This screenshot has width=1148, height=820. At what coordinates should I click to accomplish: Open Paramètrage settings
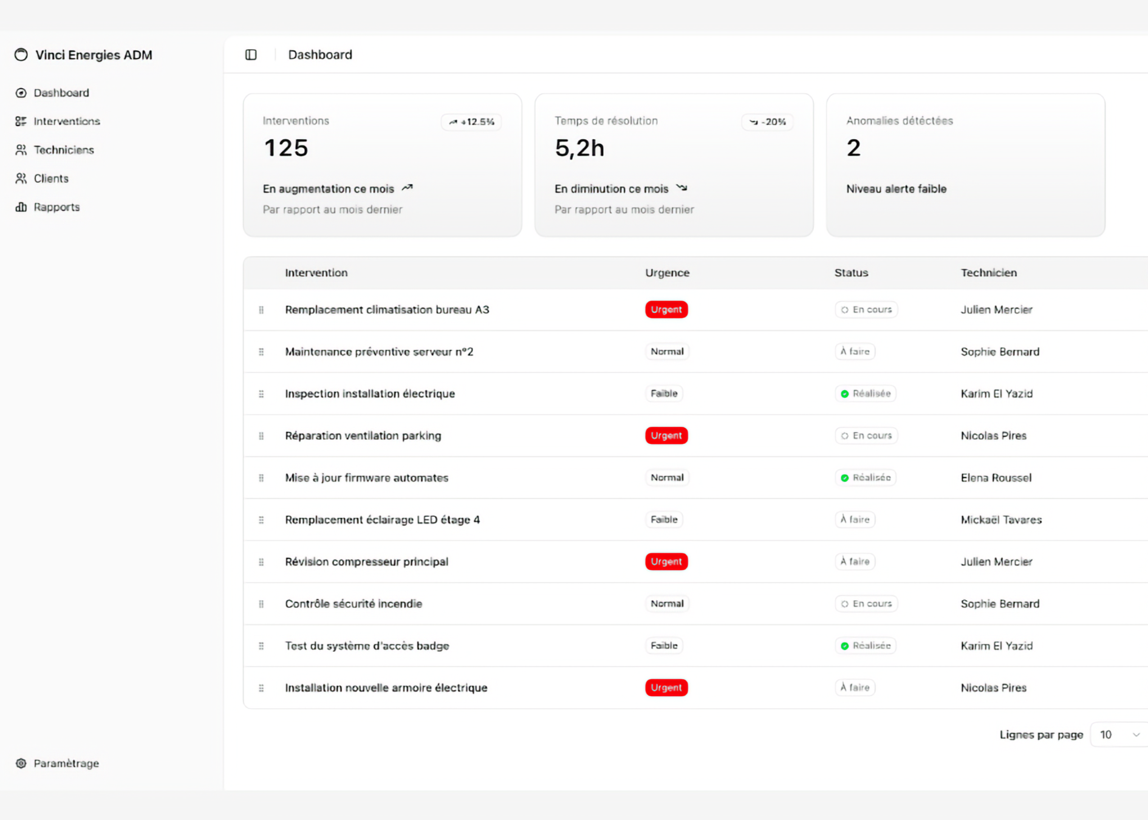coord(66,764)
